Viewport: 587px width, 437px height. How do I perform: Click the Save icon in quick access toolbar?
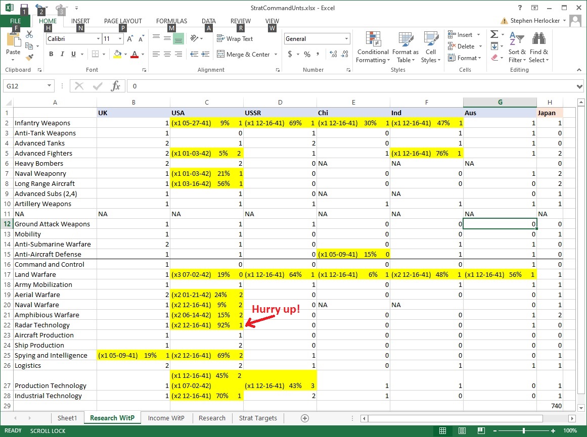pyautogui.click(x=24, y=8)
